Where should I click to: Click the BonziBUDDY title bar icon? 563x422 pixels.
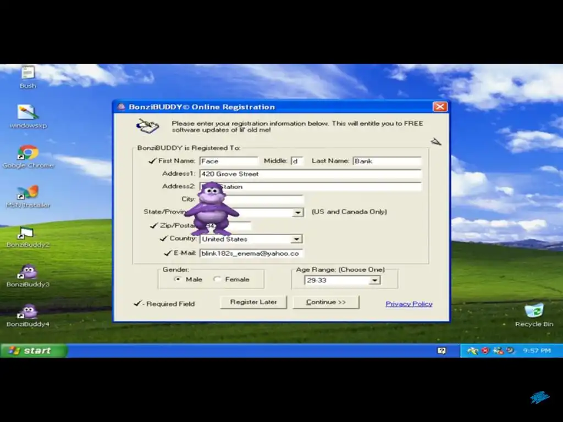[122, 107]
